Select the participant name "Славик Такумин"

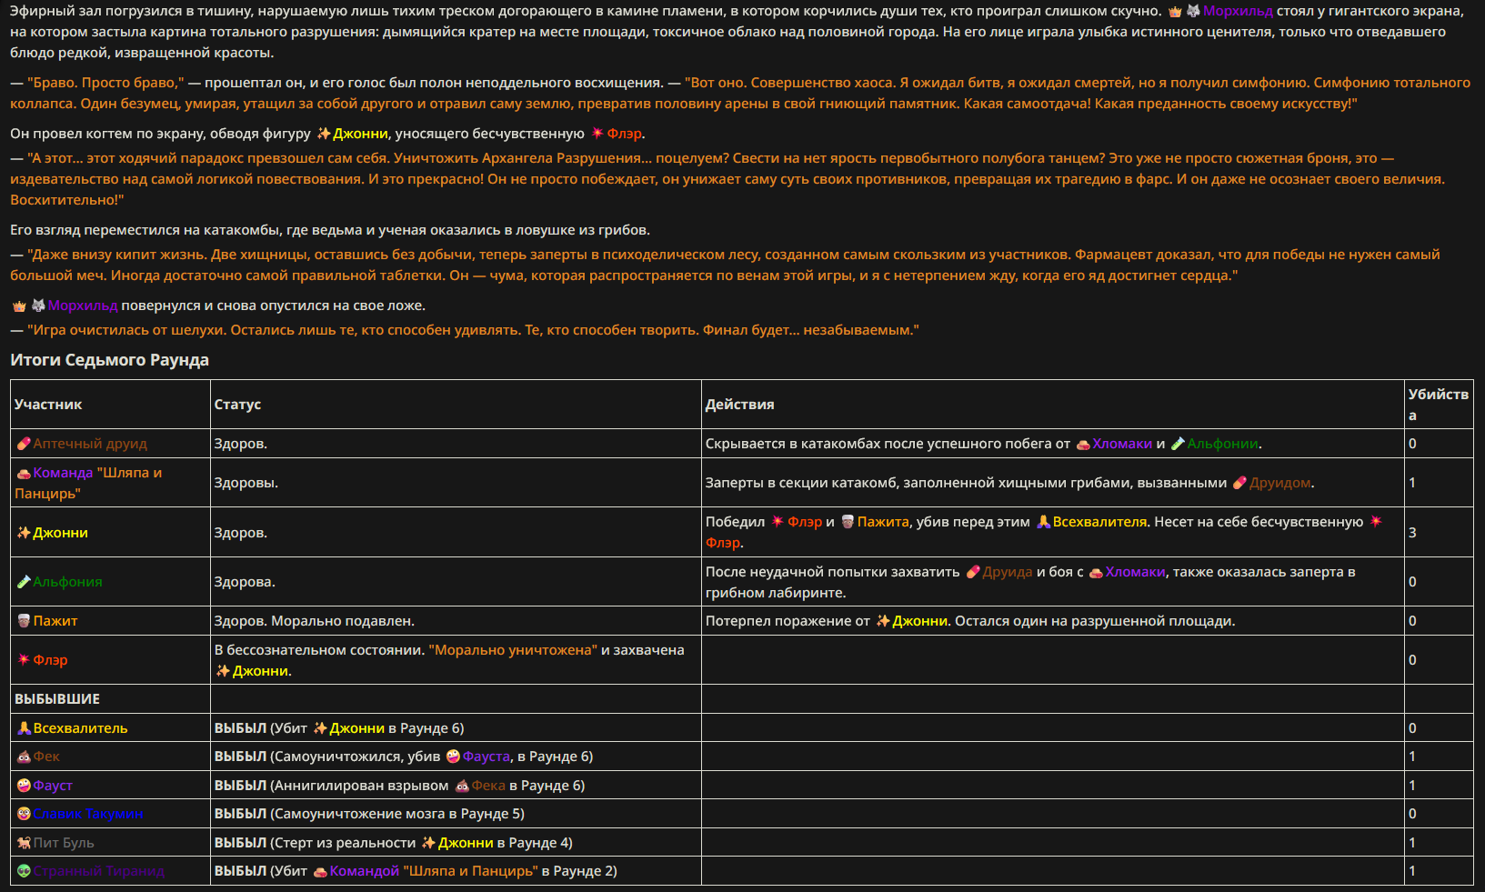pyautogui.click(x=88, y=814)
